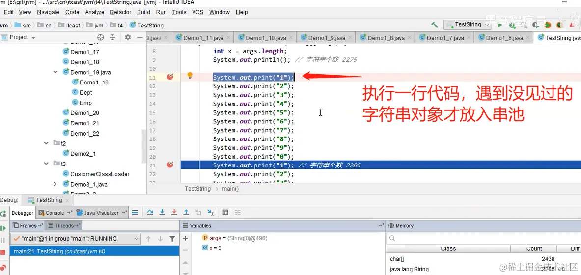Open the VCS menu

coord(197,12)
